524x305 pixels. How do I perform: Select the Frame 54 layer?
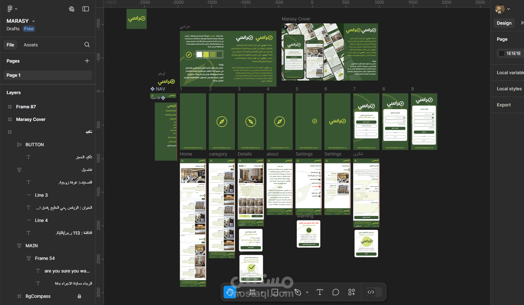coord(45,258)
